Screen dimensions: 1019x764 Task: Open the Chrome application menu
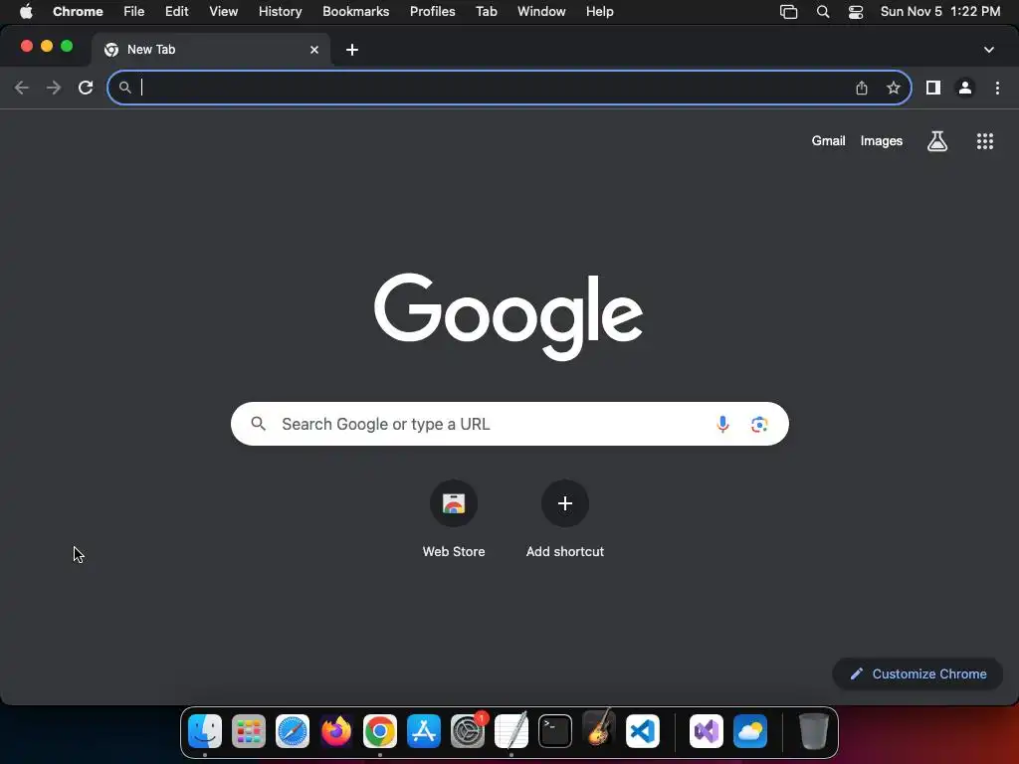coord(78,12)
